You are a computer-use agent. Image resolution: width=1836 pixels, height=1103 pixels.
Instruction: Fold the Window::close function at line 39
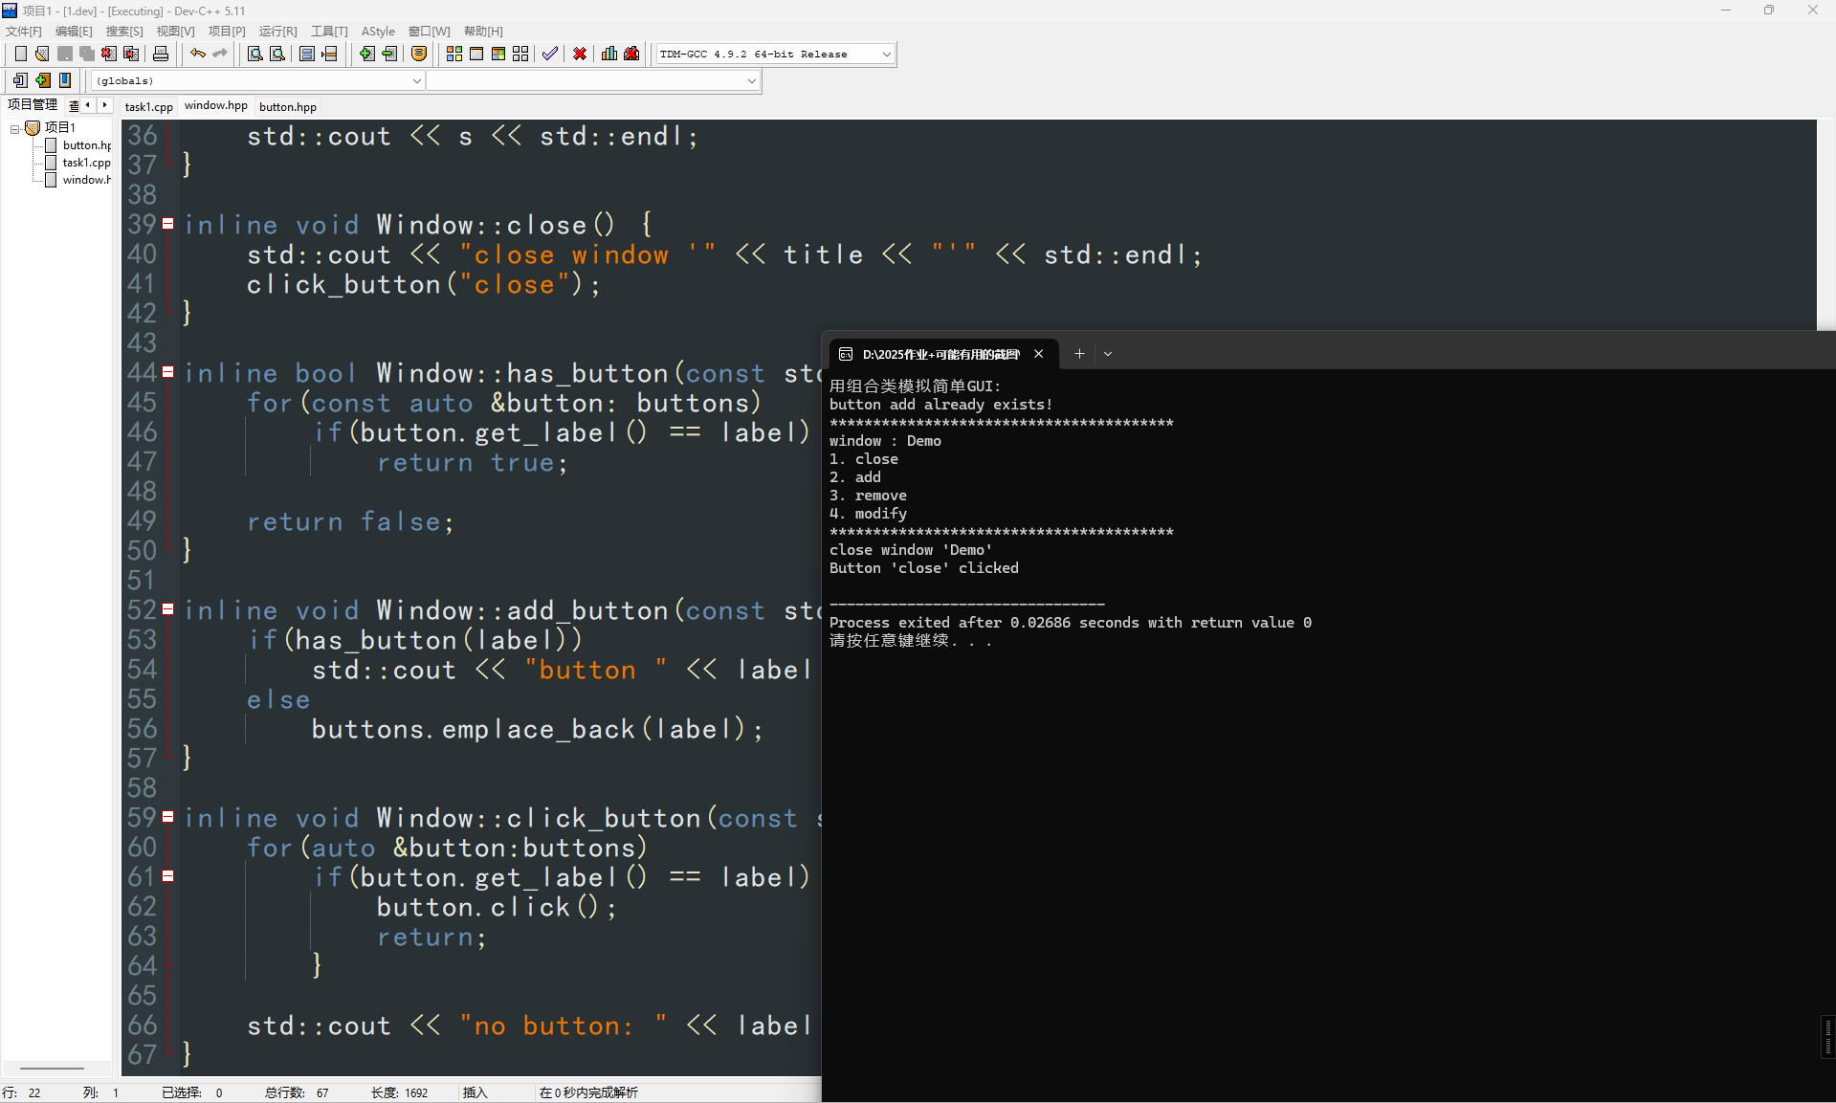(x=168, y=224)
